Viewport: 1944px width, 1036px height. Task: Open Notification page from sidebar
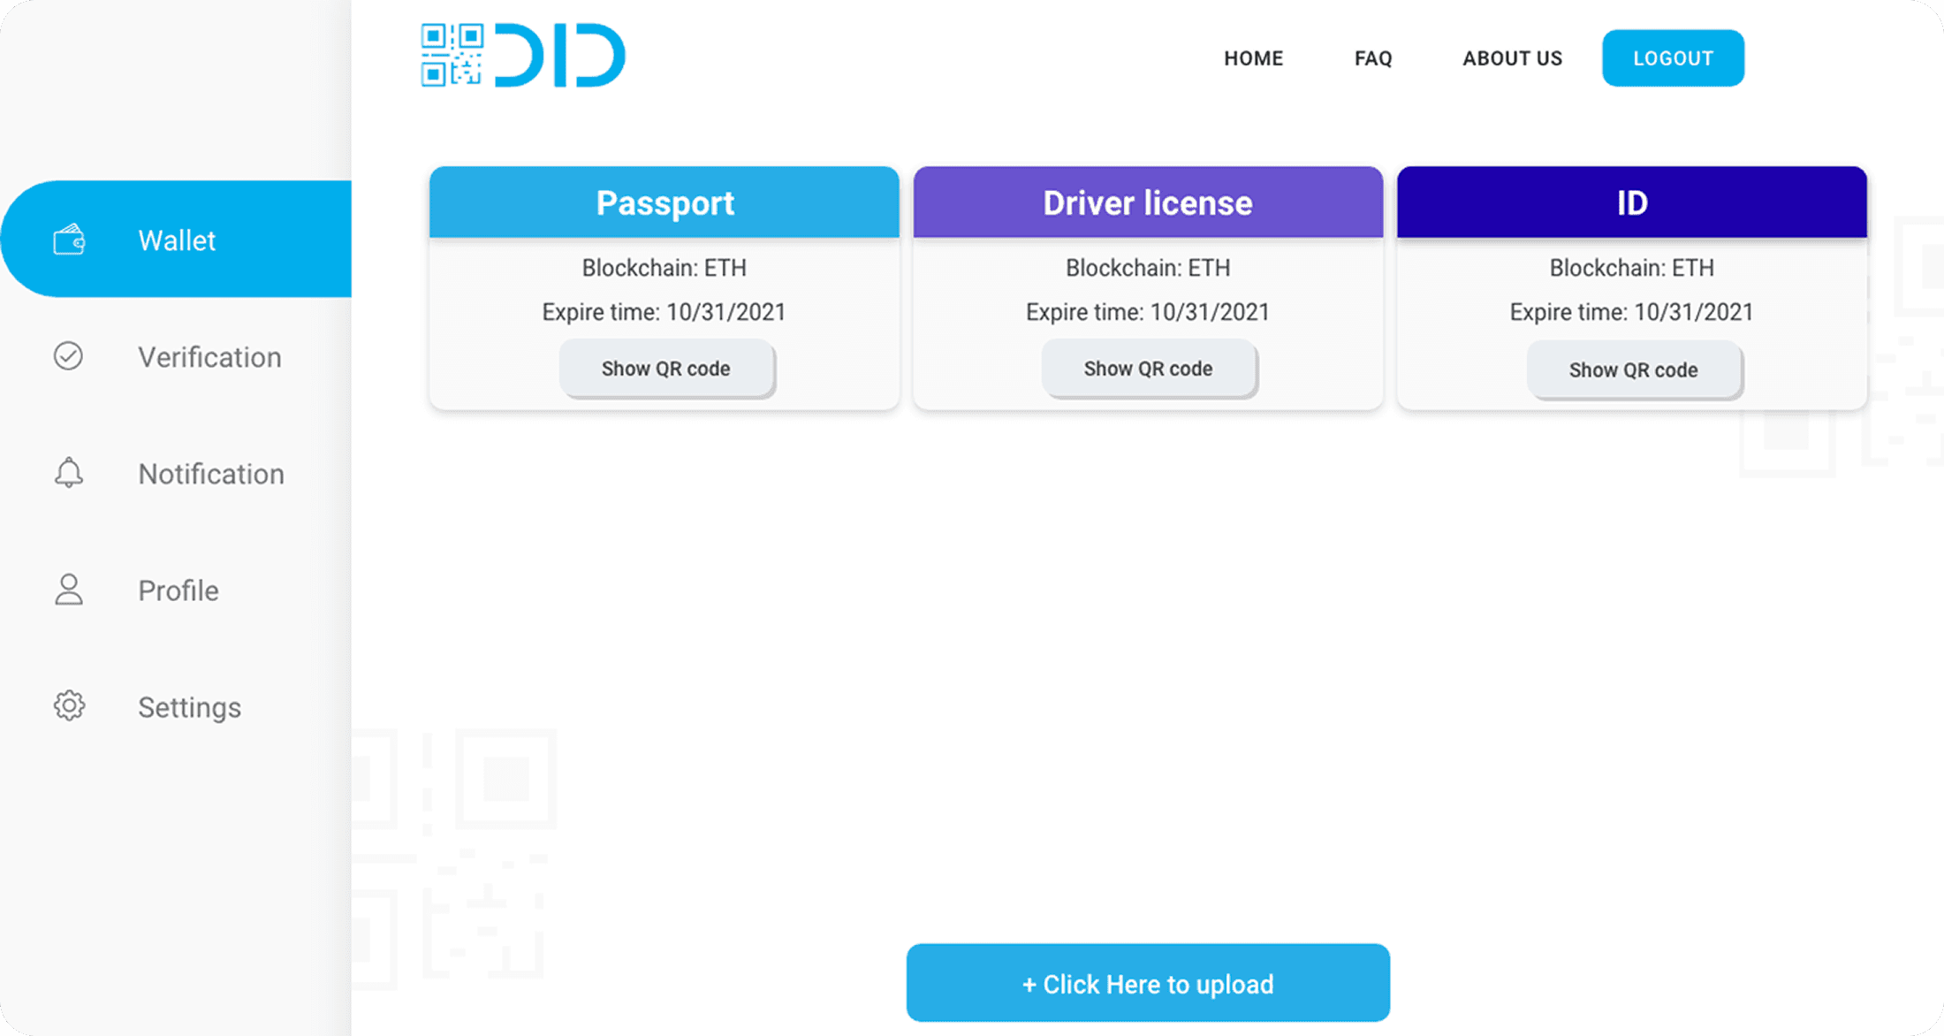coord(211,474)
